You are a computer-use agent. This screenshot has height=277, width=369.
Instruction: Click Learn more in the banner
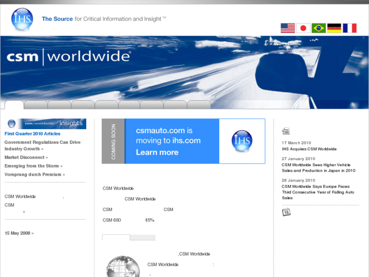pyautogui.click(x=157, y=152)
